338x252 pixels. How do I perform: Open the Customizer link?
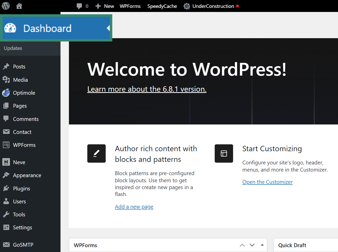267,182
